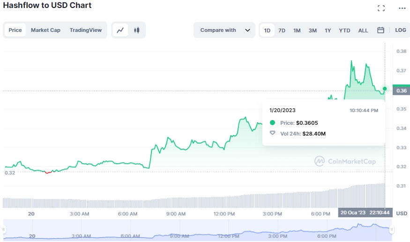Click left handle of range selector
The height and width of the screenshot is (242, 410).
click(4, 229)
